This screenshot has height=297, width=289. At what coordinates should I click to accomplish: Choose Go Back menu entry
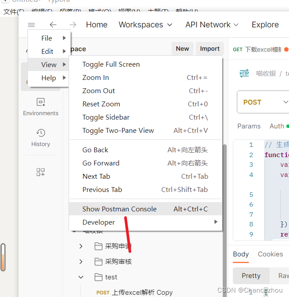tap(145, 150)
